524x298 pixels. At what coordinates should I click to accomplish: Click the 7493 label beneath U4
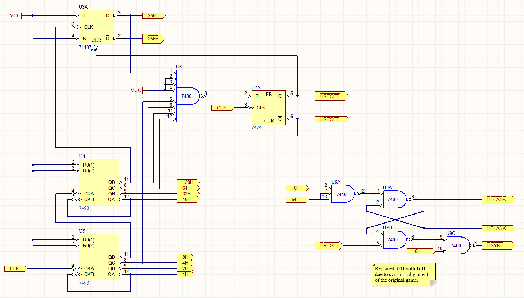click(x=84, y=208)
